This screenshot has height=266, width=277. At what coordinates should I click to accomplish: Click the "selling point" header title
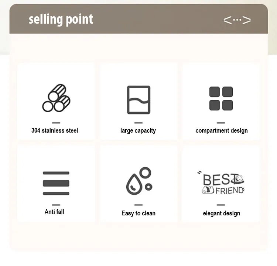point(61,19)
